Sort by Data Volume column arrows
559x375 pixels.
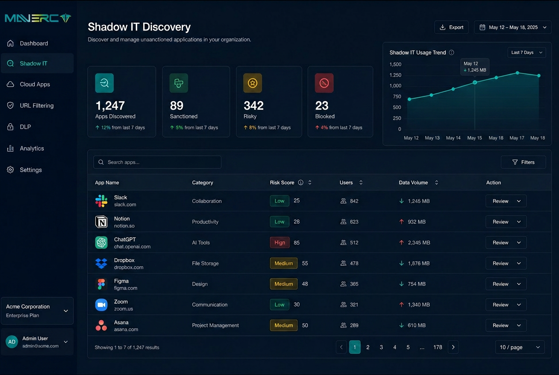point(436,183)
